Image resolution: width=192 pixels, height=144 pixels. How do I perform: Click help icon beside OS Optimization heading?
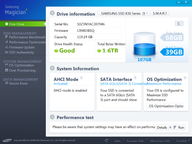[184, 78]
